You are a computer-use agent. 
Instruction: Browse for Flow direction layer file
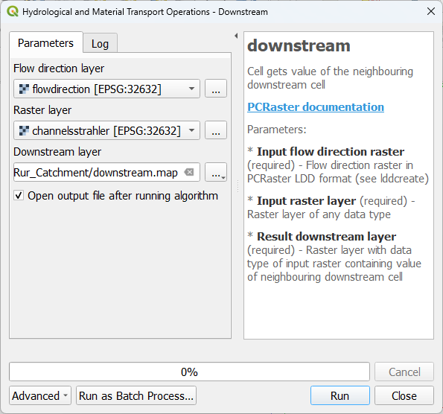point(216,89)
